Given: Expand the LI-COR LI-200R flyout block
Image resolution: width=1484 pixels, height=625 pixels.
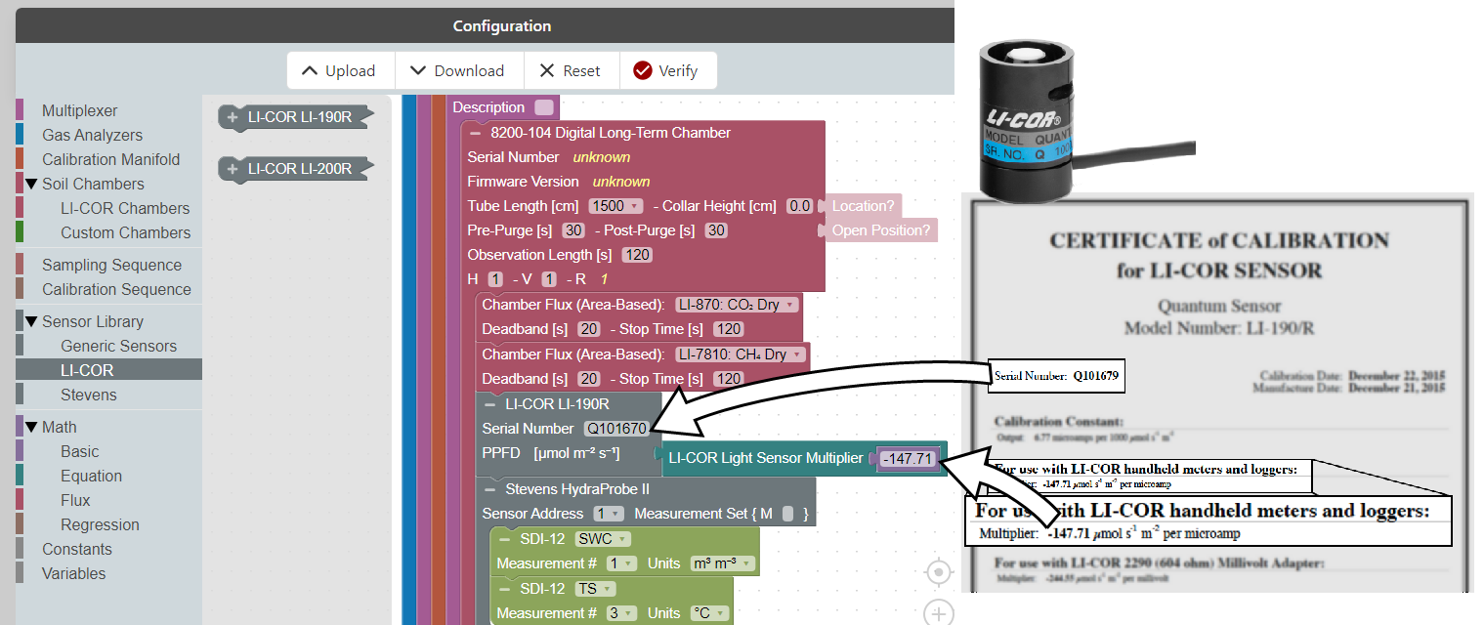Looking at the screenshot, I should click(233, 169).
